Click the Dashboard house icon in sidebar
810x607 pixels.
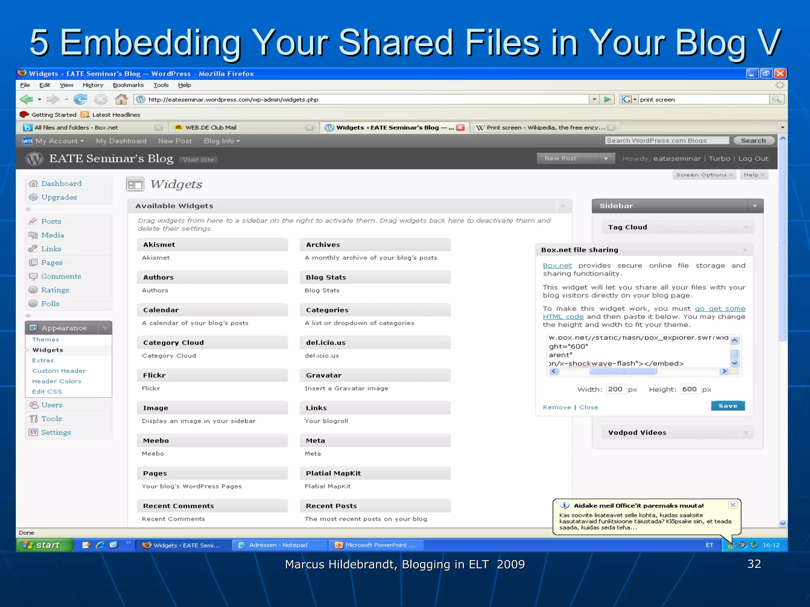33,183
